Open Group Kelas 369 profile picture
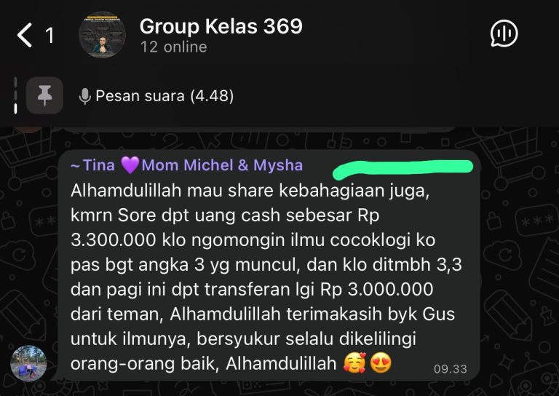This screenshot has height=396, width=559. coord(103,34)
